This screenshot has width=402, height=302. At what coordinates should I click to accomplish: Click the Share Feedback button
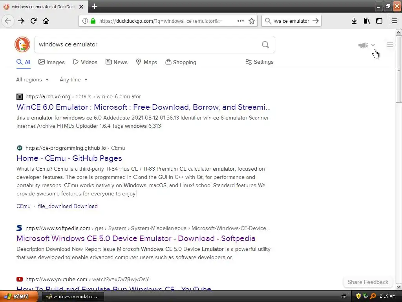(368, 282)
